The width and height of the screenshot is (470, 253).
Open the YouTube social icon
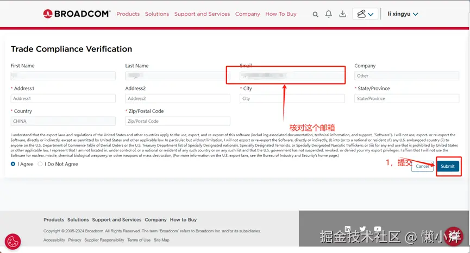[x=378, y=229]
